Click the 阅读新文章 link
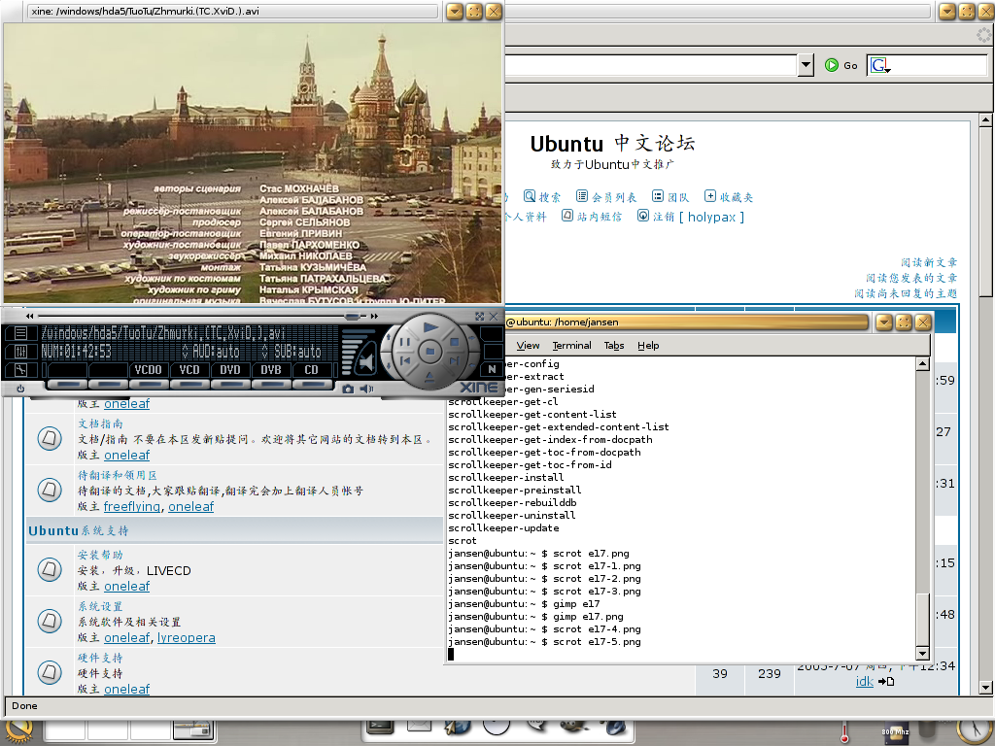Screen dimensions: 995x746 928,262
